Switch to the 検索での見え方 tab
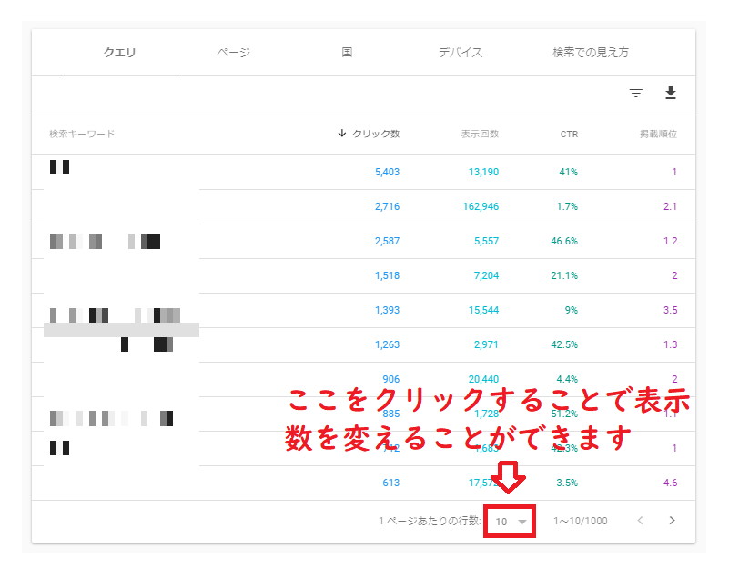729x578 pixels. coord(591,52)
